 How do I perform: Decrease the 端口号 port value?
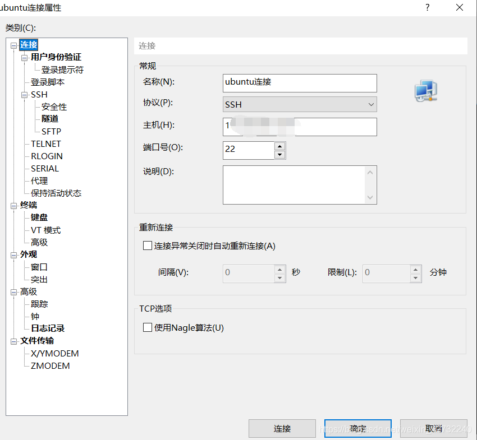pyautogui.click(x=279, y=154)
